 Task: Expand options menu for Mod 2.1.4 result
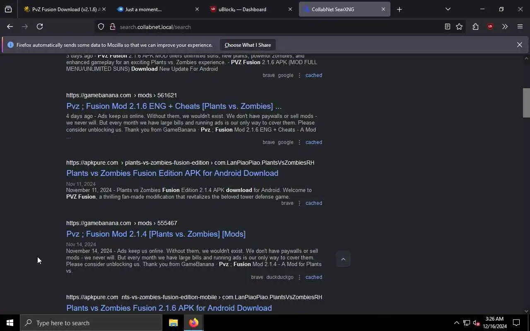(x=299, y=277)
